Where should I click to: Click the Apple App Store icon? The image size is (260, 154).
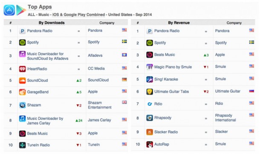[9, 10]
